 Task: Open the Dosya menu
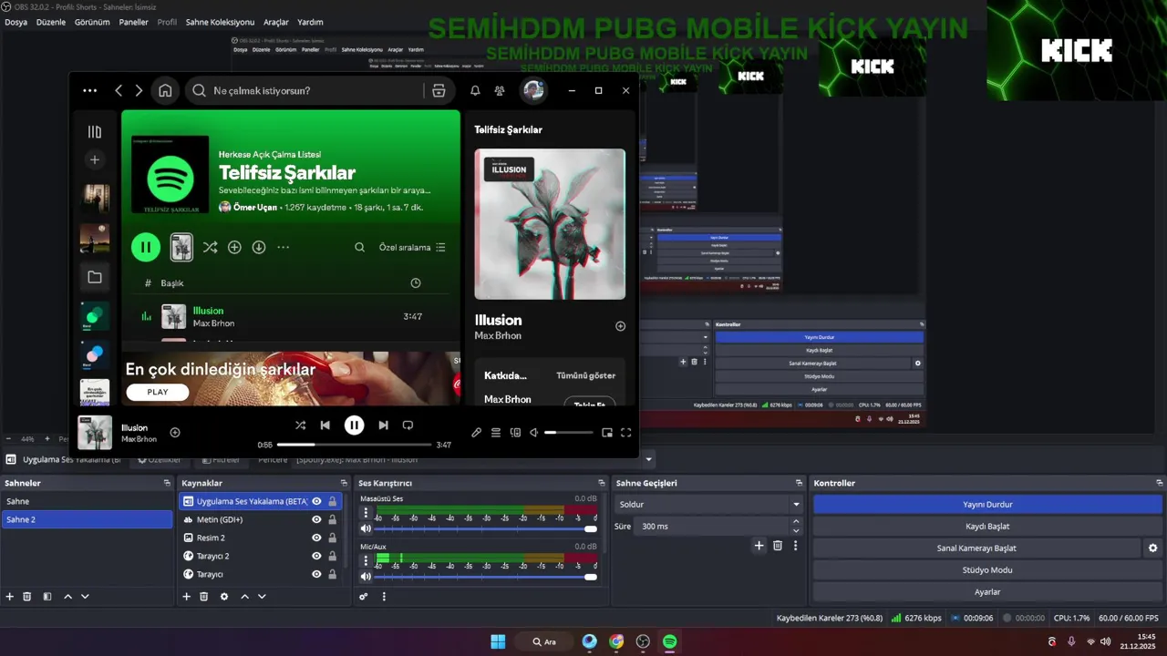(x=15, y=22)
